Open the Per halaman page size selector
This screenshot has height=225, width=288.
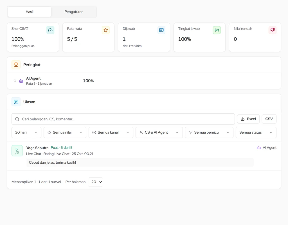point(96,182)
